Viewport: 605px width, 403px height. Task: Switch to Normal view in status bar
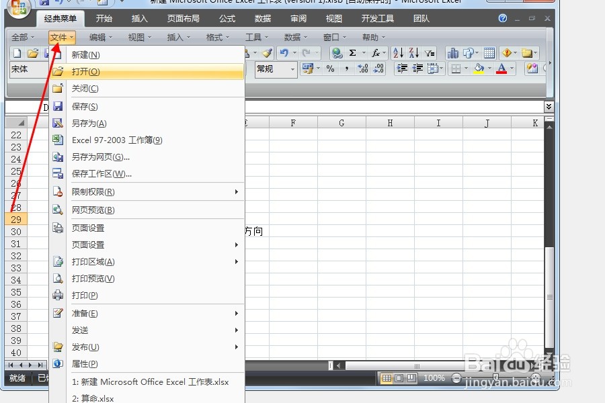[x=387, y=378]
